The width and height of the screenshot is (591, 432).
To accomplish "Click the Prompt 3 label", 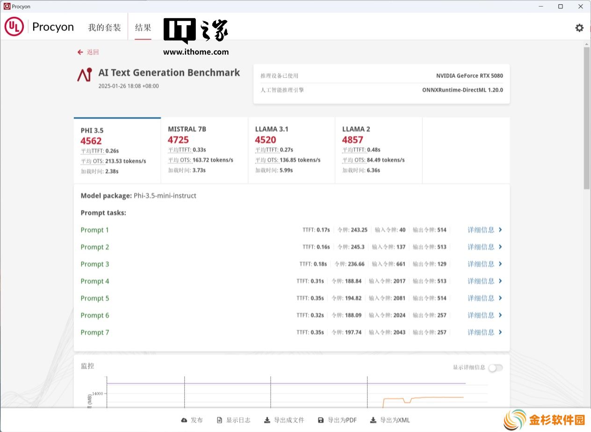I will 95,264.
